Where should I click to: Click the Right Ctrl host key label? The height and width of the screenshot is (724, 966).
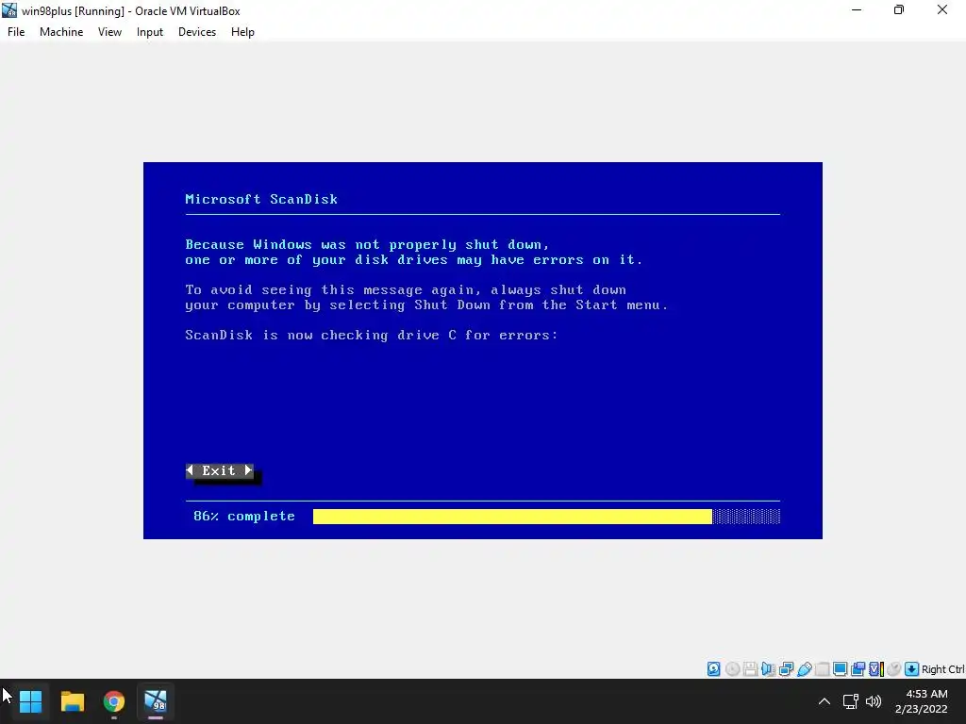pyautogui.click(x=943, y=669)
